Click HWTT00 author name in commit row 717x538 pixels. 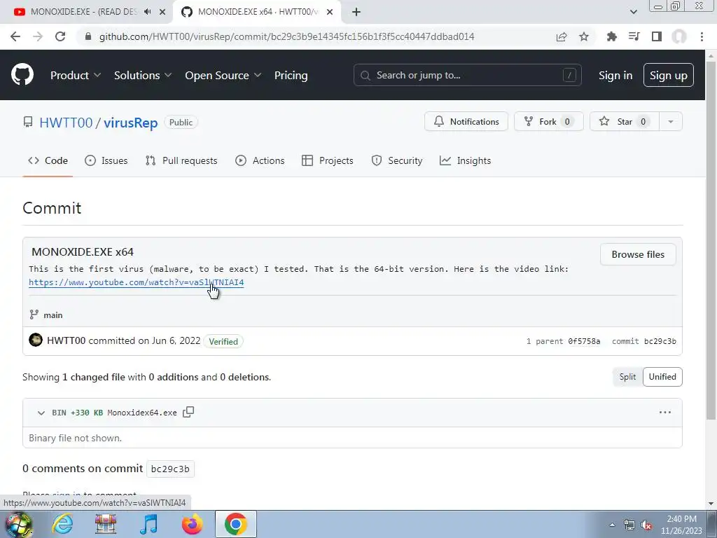[67, 340]
